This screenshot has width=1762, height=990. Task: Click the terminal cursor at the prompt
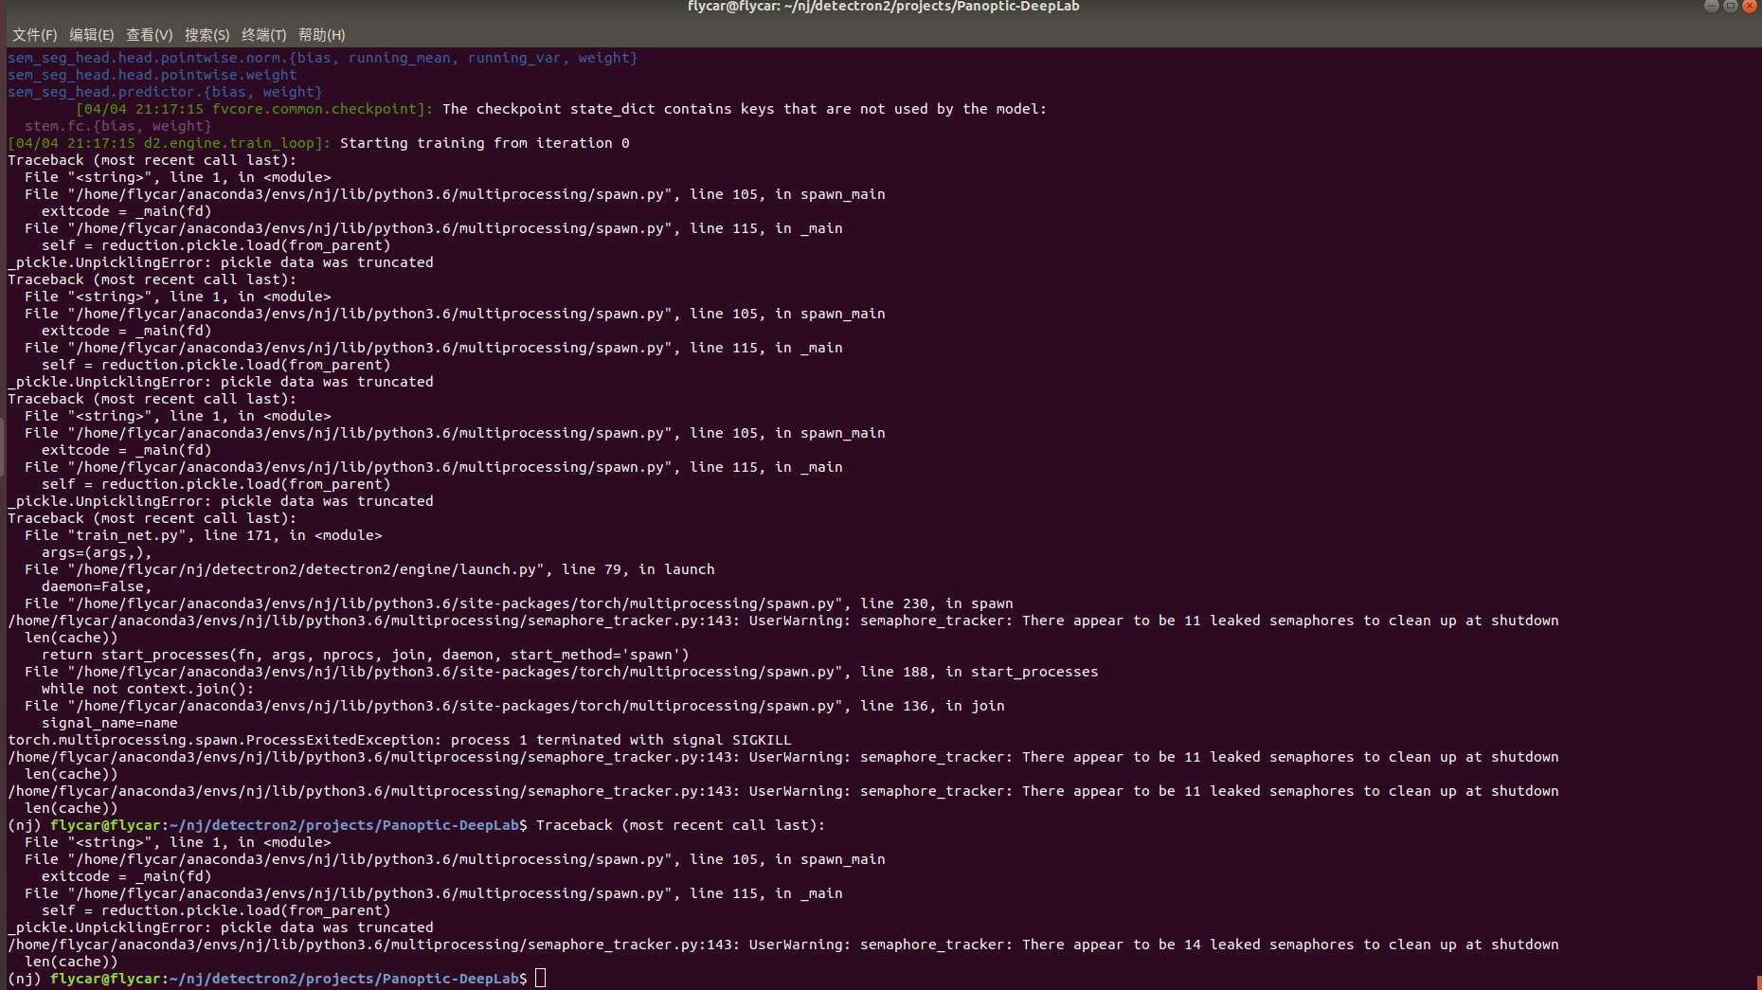540,978
